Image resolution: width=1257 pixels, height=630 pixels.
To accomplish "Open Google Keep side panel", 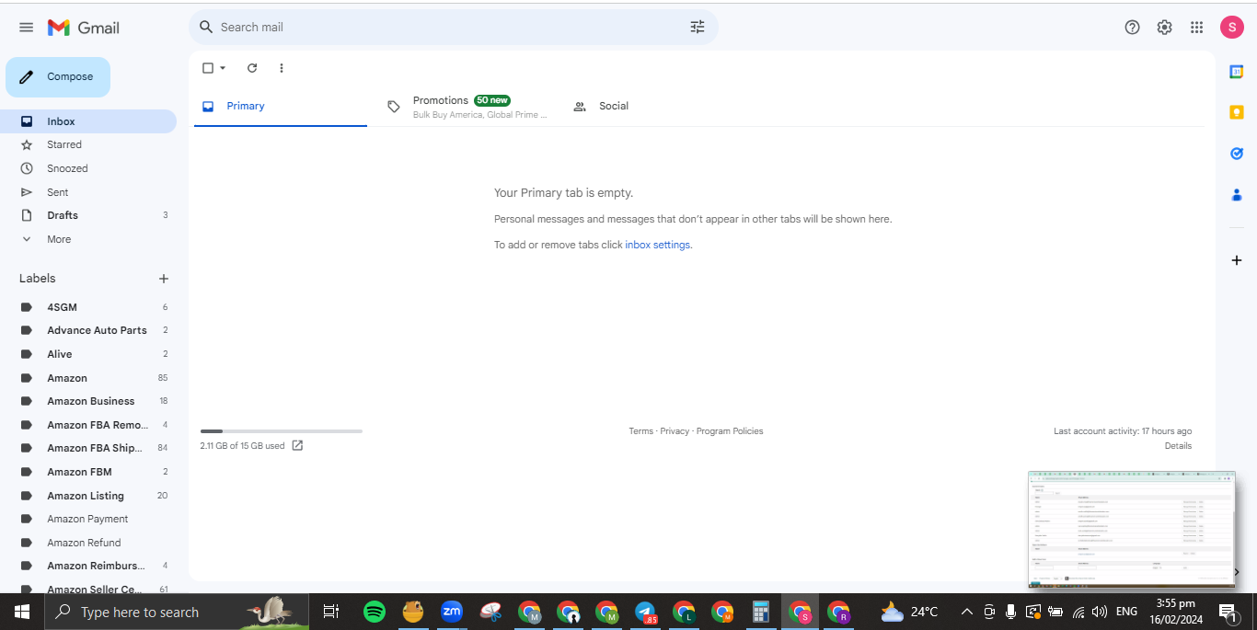I will pos(1237,112).
